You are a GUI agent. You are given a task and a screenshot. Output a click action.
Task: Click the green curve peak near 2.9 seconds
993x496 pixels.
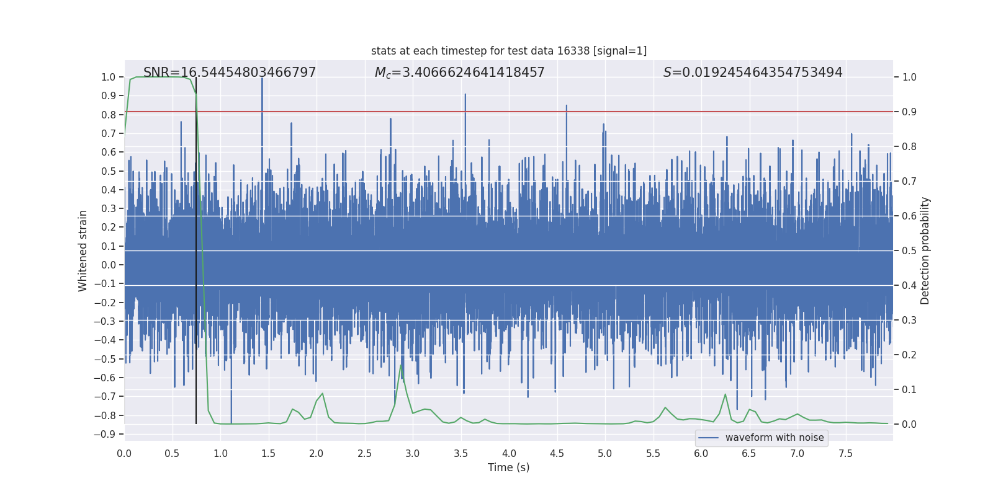click(401, 365)
